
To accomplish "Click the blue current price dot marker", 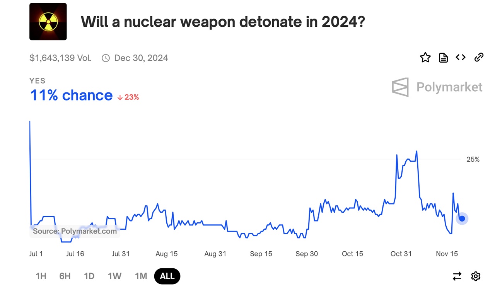I will [x=462, y=218].
